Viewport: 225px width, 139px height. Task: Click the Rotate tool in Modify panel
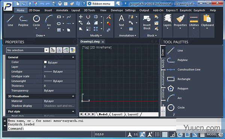click(88, 17)
